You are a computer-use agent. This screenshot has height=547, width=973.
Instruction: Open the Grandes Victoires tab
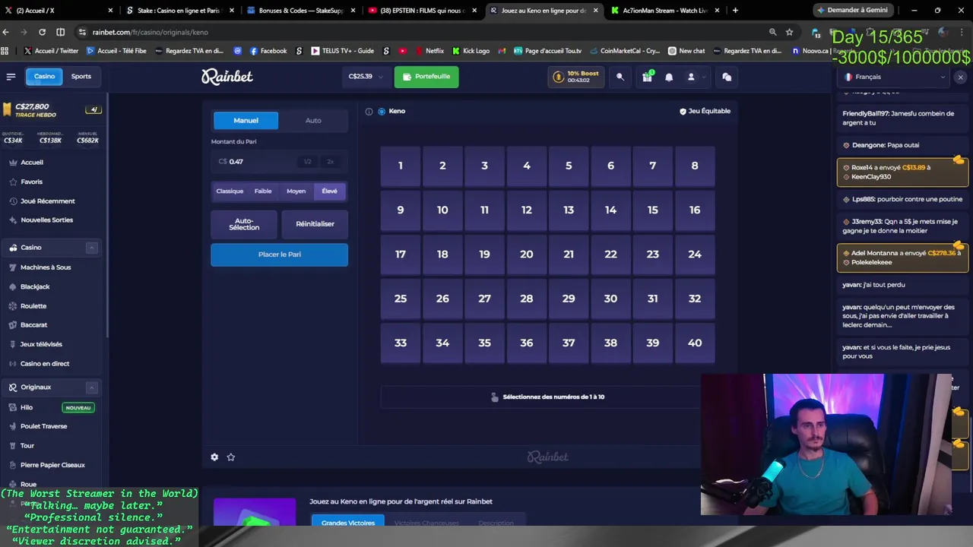click(347, 523)
